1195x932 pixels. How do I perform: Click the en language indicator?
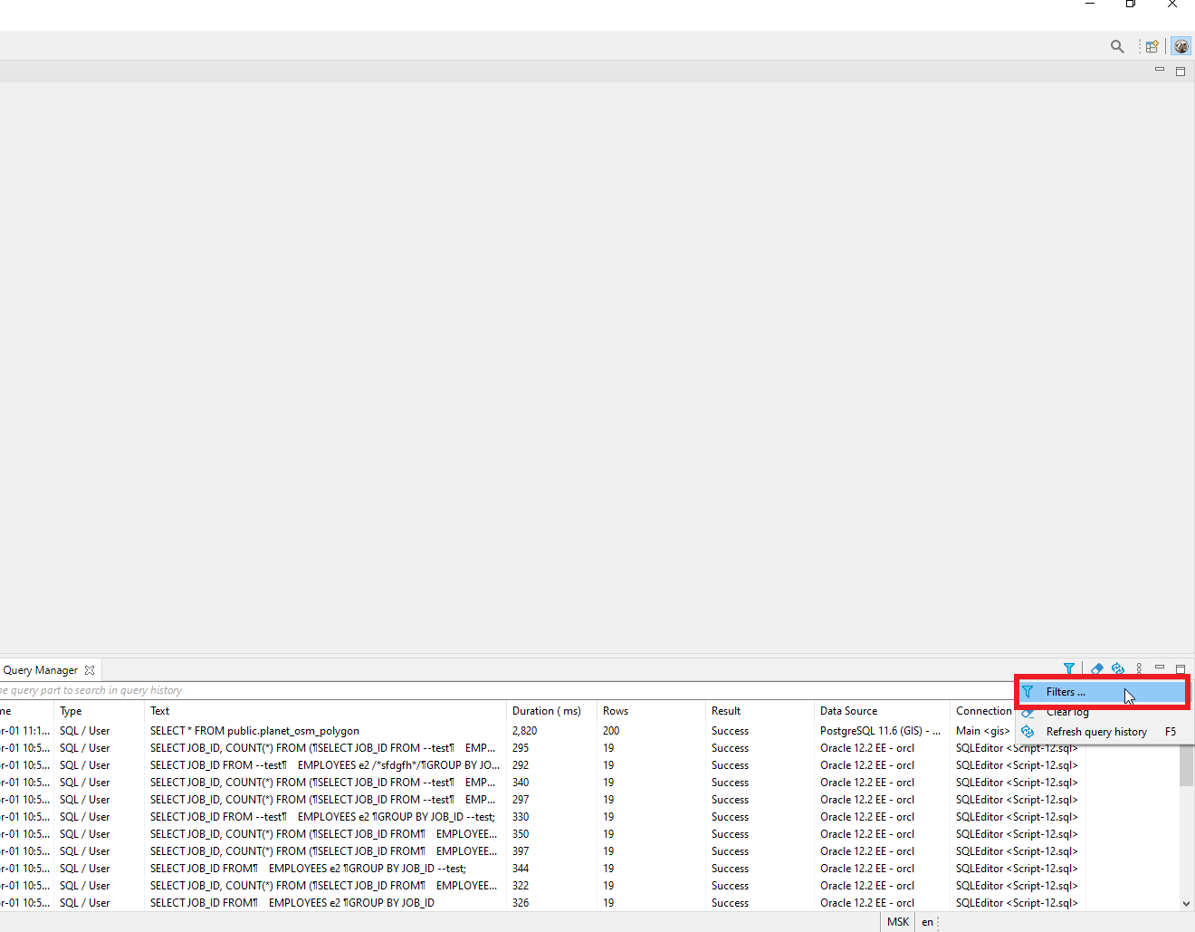point(927,921)
